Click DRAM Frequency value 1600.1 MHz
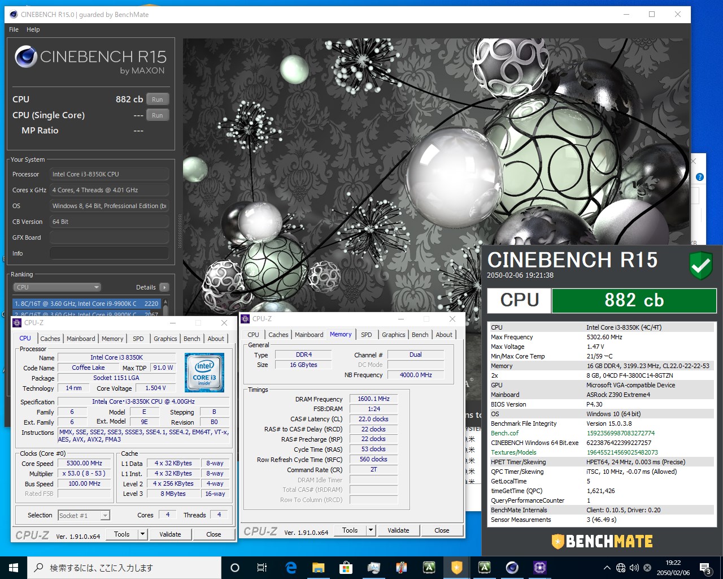This screenshot has height=579, width=723. (373, 399)
